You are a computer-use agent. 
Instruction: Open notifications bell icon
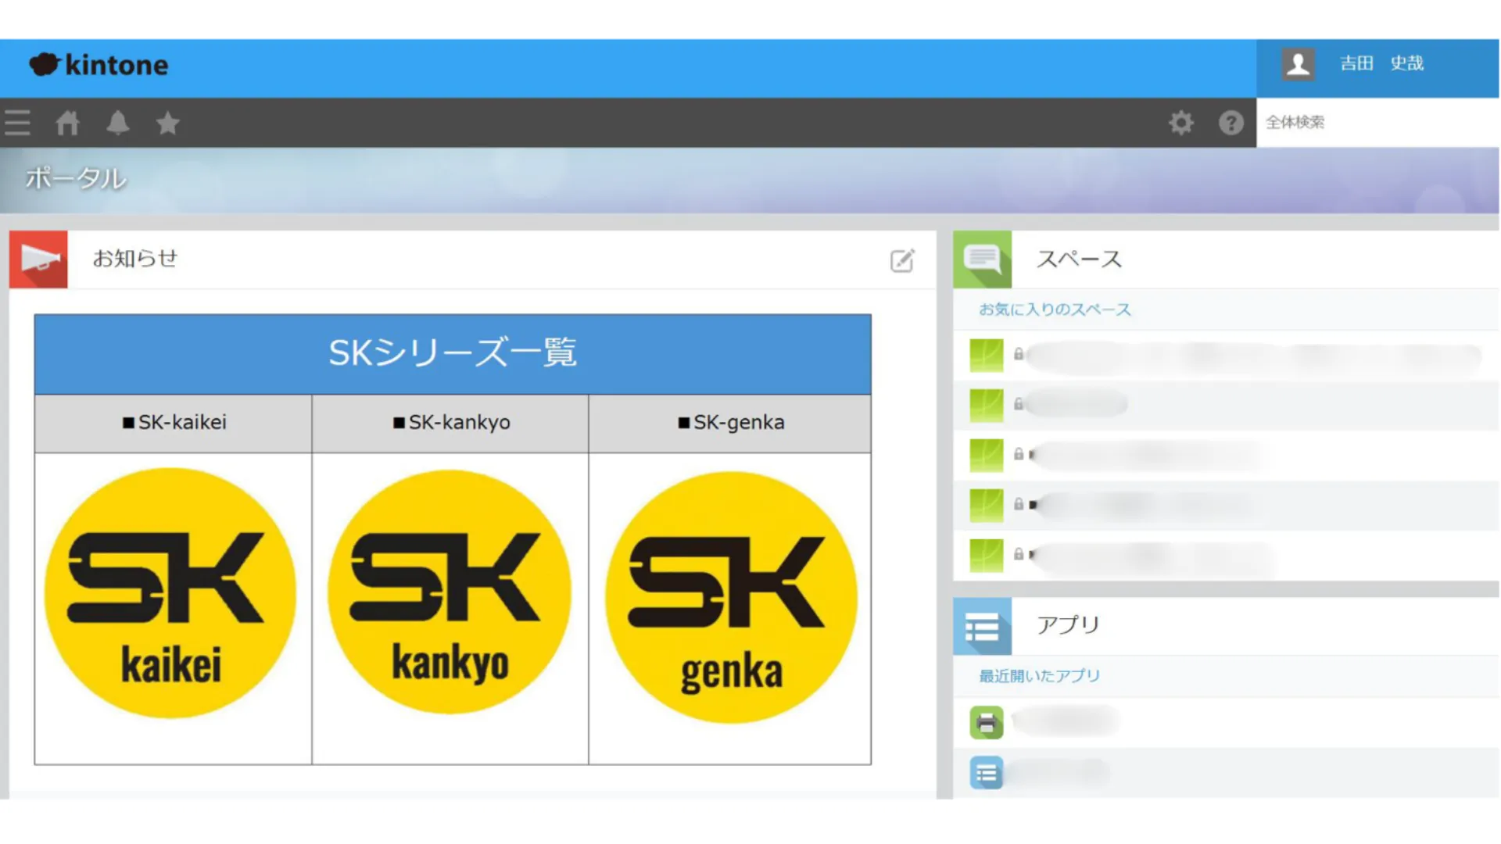coord(118,123)
